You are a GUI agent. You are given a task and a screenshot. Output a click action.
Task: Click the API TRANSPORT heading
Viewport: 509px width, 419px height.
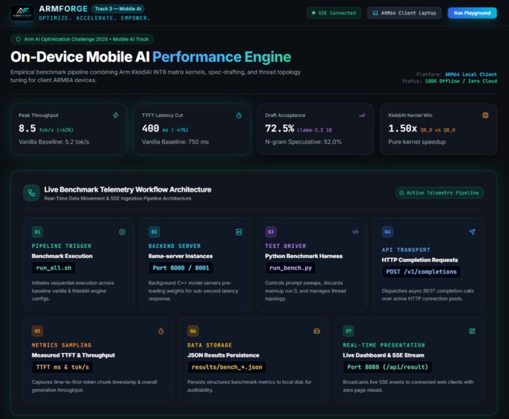[x=406, y=250]
